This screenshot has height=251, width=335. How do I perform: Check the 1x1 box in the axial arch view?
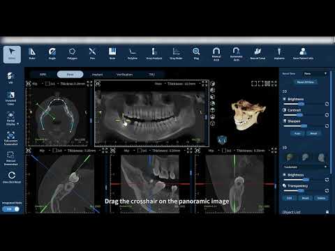[47, 84]
